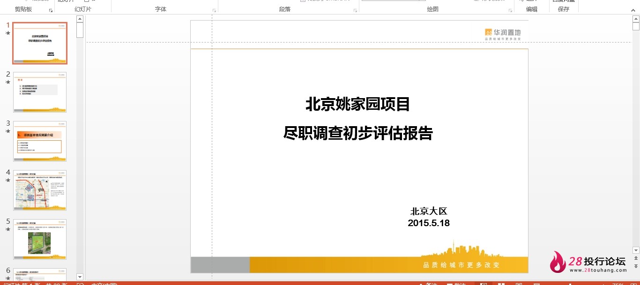Click the slide footer slogan 品质给城市更多改变
640x285 pixels.
tap(461, 265)
